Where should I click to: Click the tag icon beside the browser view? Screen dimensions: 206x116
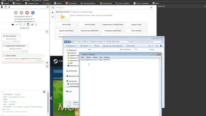(47, 63)
